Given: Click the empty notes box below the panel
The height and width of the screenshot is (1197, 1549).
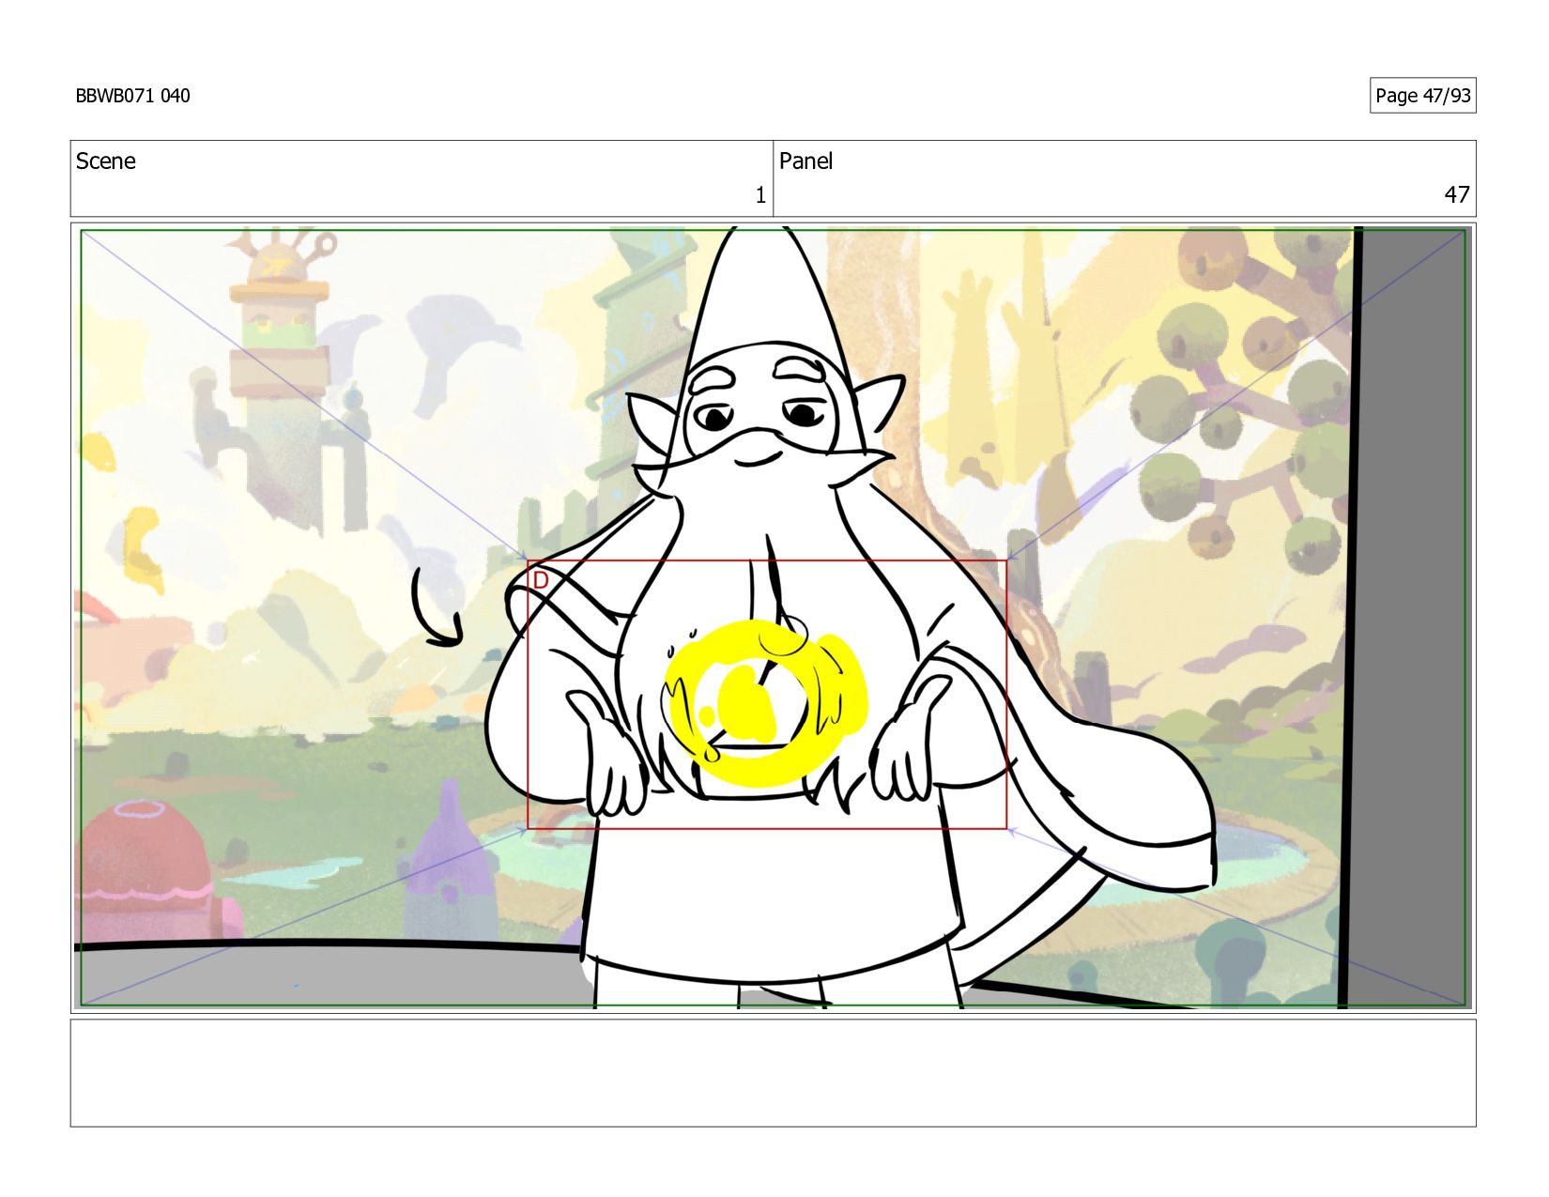Looking at the screenshot, I should coord(773,1073).
